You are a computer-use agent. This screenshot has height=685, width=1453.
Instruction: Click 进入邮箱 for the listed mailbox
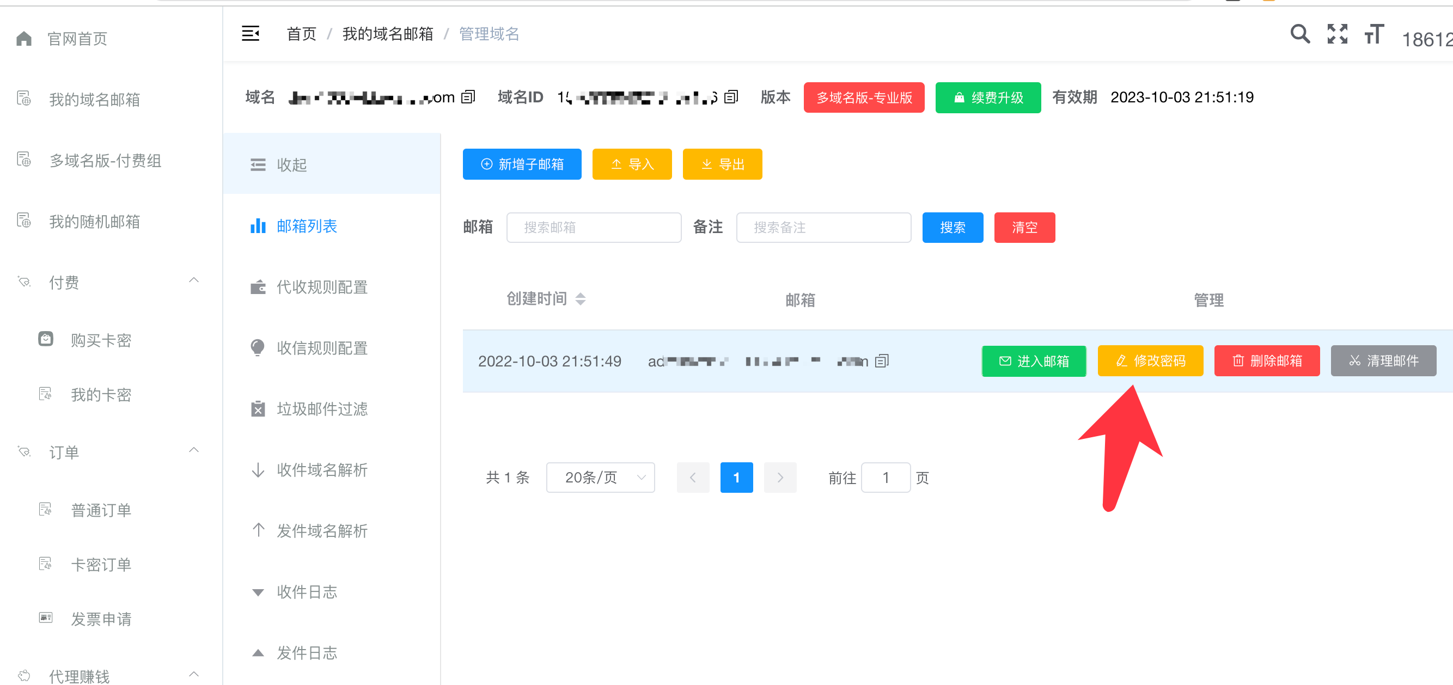pyautogui.click(x=1034, y=361)
